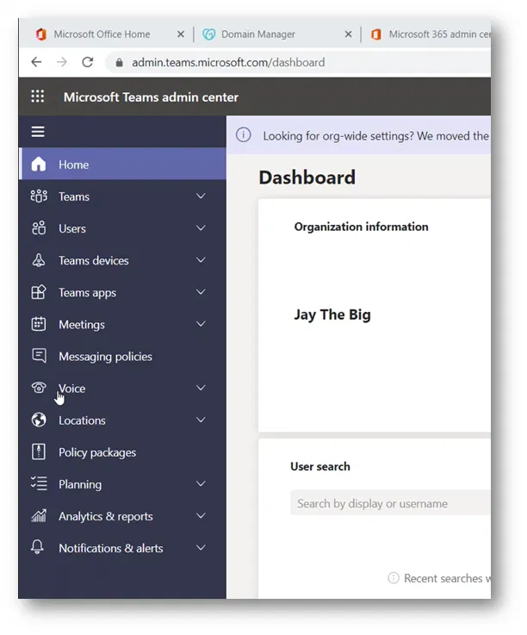The image size is (527, 635).
Task: Reload the page with browser refresh button
Action: [87, 62]
